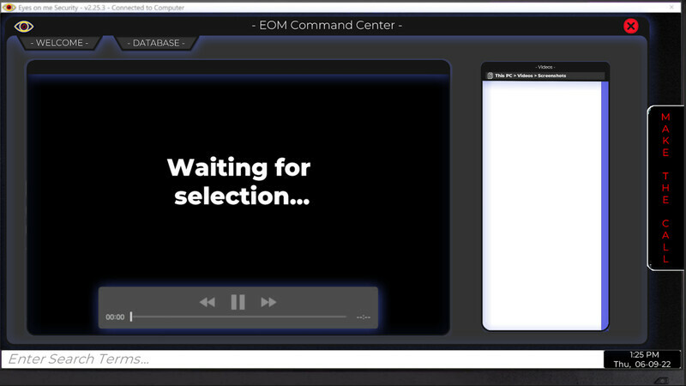Click the Eyes on me app icon in title bar
This screenshot has height=386, width=686.
pos(9,6)
